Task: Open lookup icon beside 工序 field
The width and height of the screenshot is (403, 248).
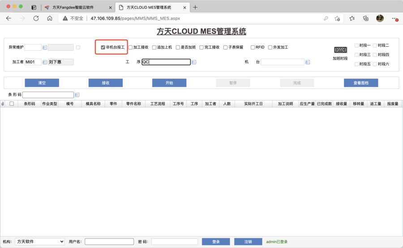Action: coord(194,62)
